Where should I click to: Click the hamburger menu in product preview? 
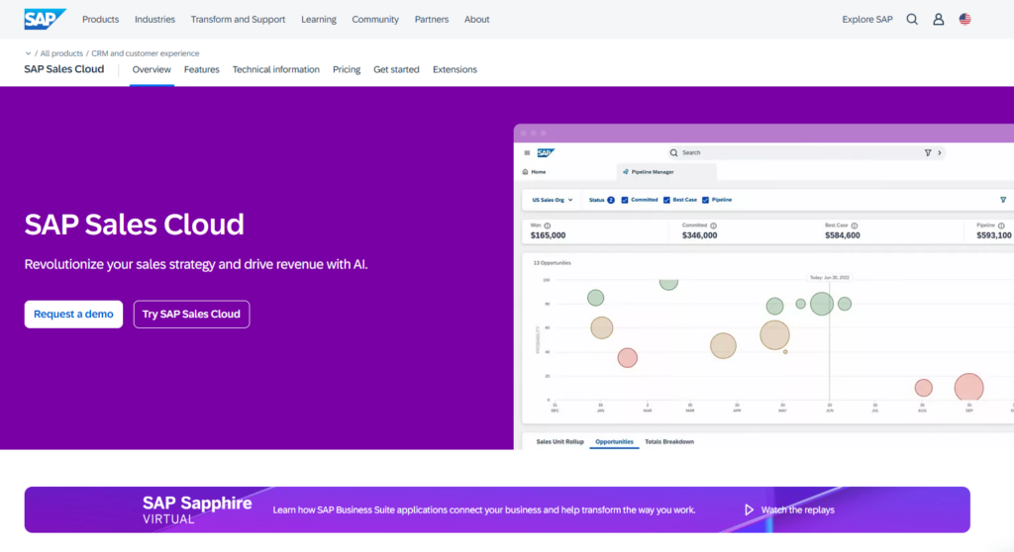pyautogui.click(x=527, y=153)
